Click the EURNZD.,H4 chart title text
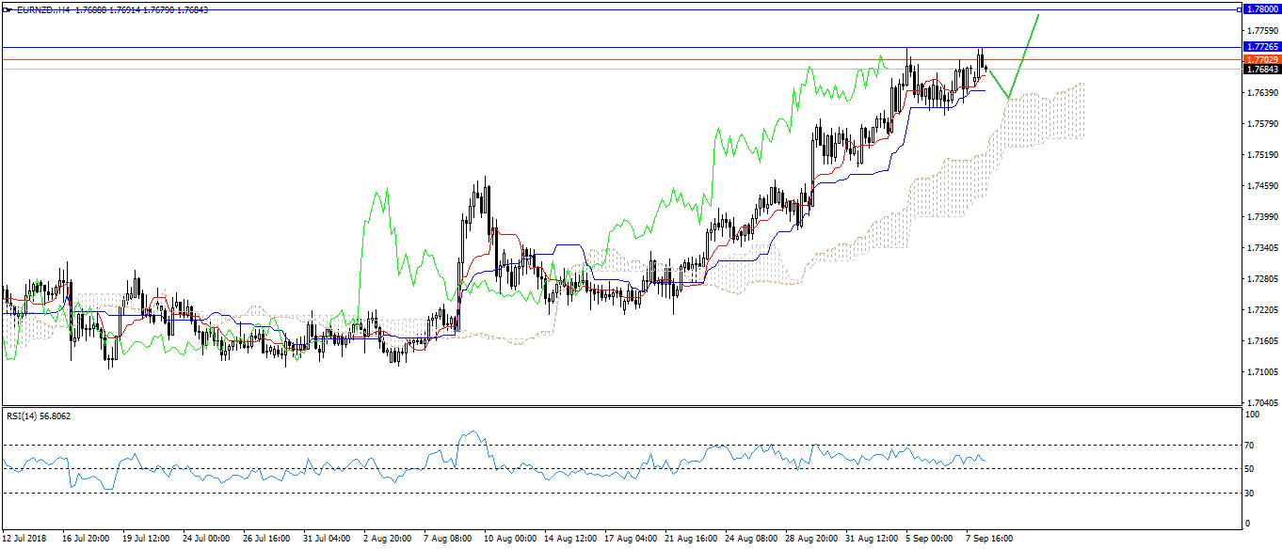Screen dimensions: 1282x549 point(43,8)
